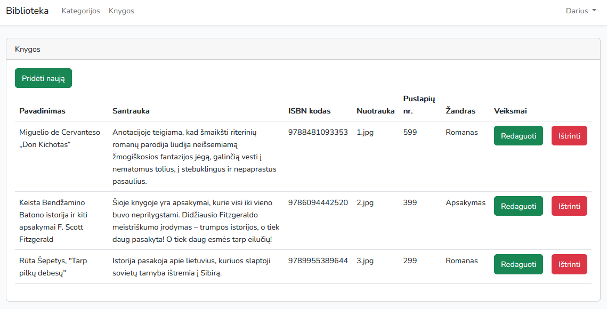Viewport: 607px width, 309px height.
Task: Click the Biblioteka brand link
Action: 27,10
